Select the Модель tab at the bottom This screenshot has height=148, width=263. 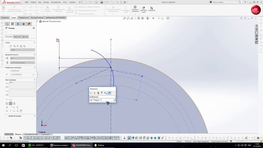click(x=18, y=134)
